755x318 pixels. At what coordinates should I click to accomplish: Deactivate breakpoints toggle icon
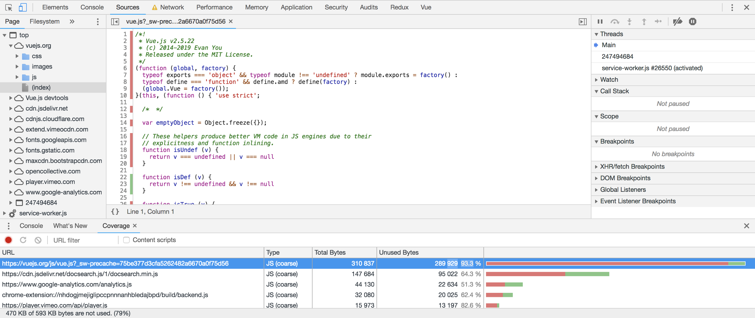click(678, 21)
